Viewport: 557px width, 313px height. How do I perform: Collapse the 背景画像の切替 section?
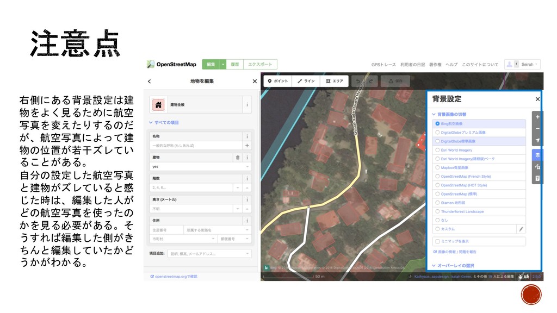(x=449, y=114)
